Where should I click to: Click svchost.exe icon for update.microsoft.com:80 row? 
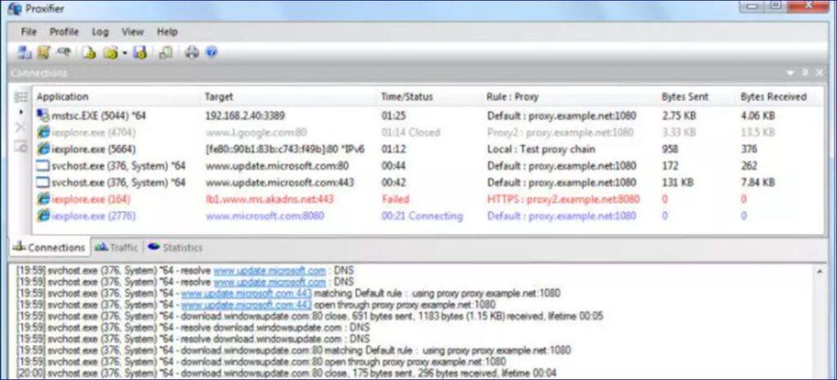click(x=43, y=166)
